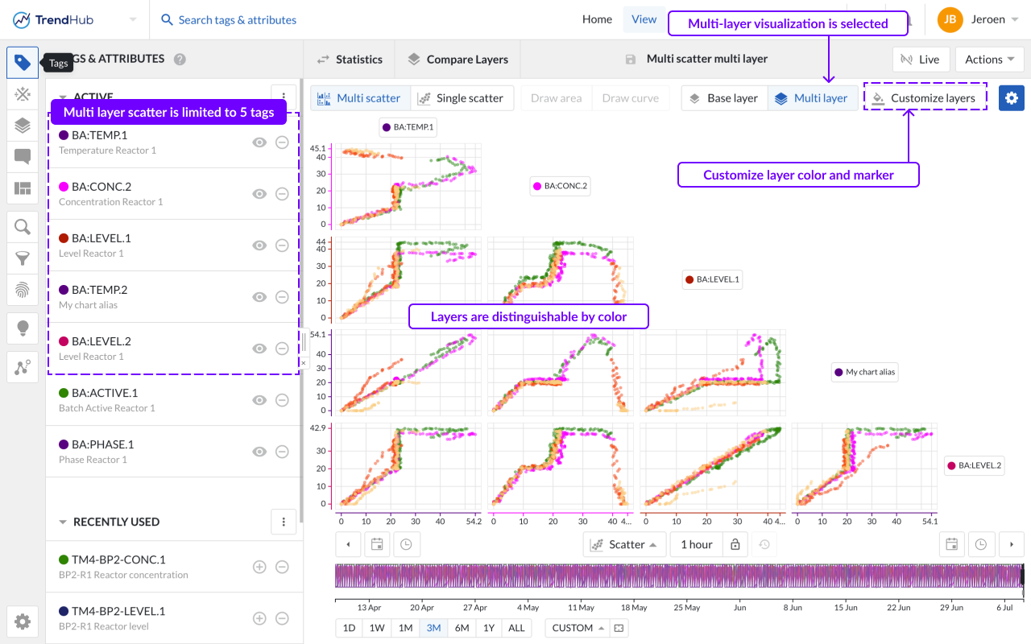Open the Compare Layers tab
Image resolution: width=1031 pixels, height=644 pixels.
[x=458, y=60]
